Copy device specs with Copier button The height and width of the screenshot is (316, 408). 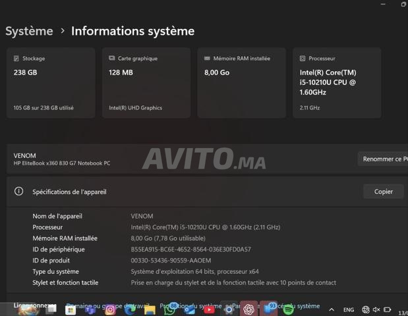[383, 192]
